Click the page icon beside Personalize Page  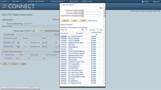point(159,11)
